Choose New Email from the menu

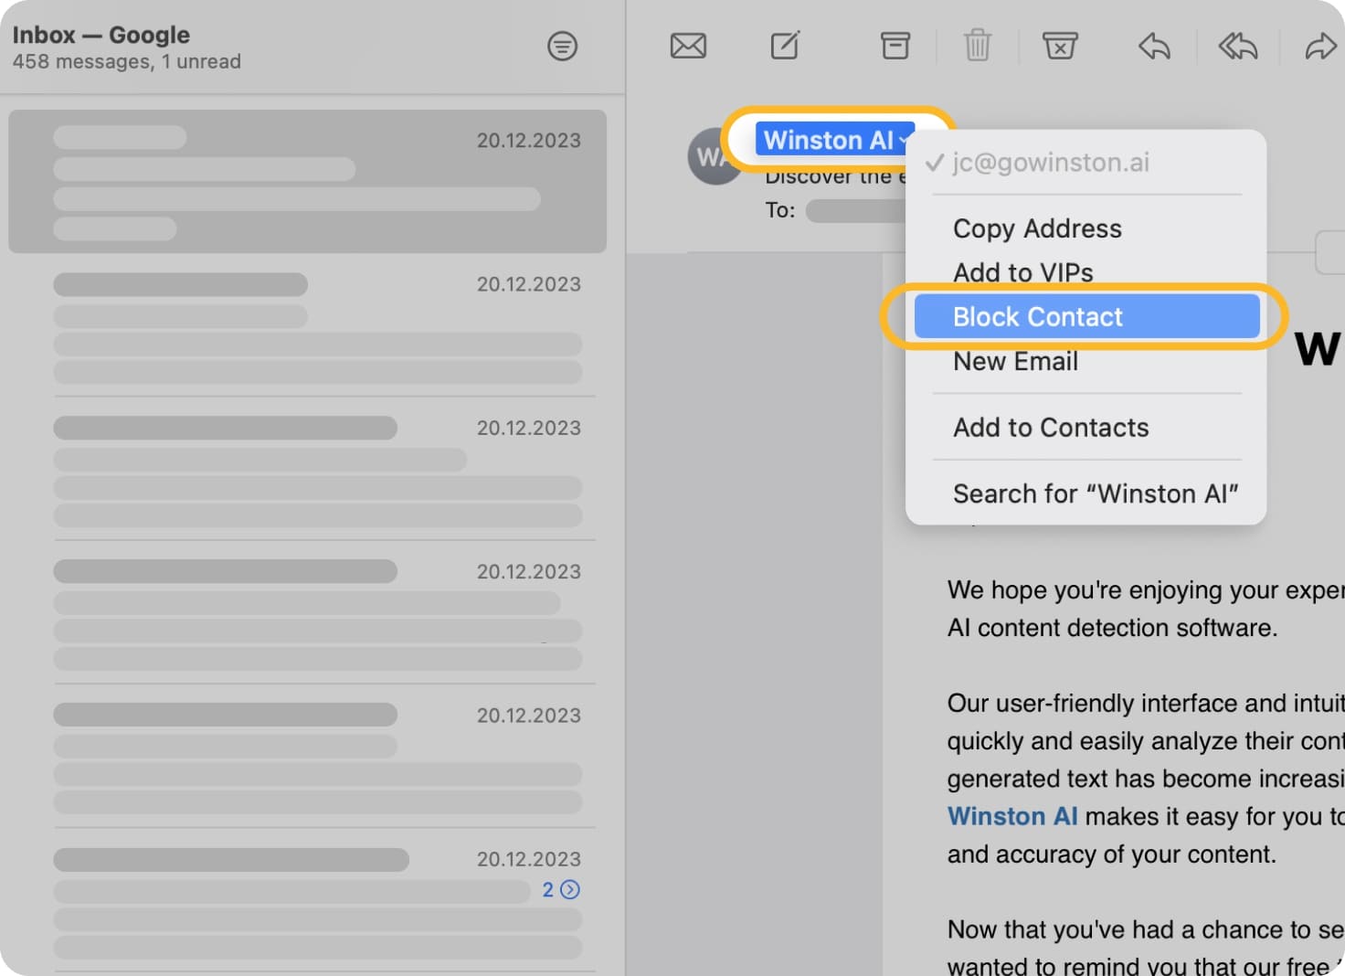[1014, 361]
